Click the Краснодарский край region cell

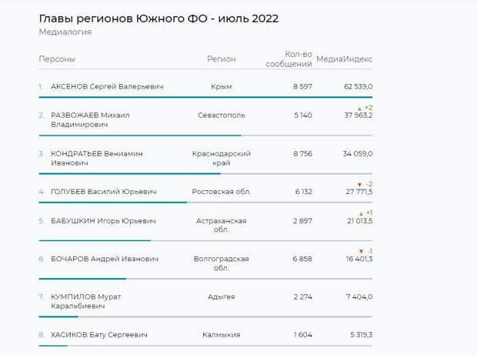(x=222, y=158)
